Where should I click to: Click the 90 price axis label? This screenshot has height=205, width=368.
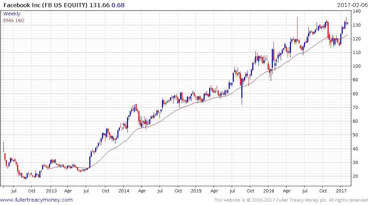click(x=355, y=80)
